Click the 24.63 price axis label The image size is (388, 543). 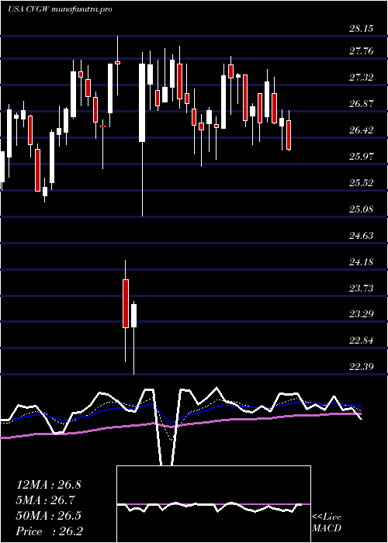tap(361, 236)
